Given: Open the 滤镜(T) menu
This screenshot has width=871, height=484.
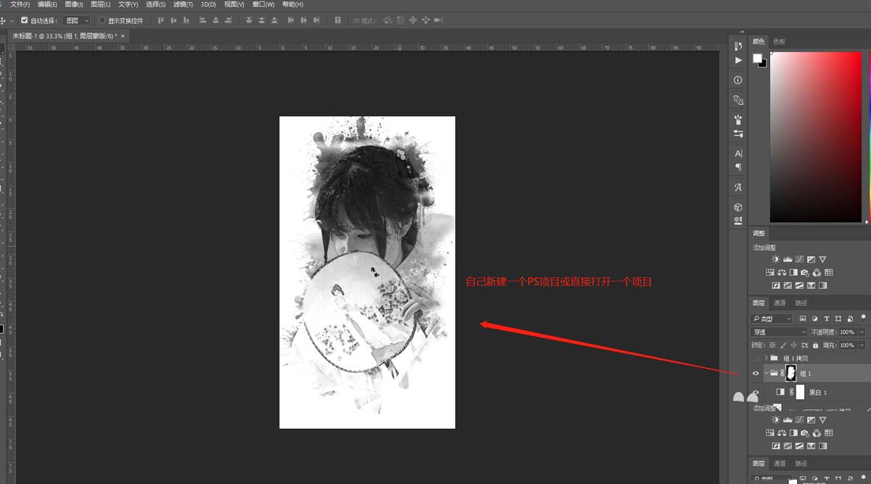Looking at the screenshot, I should point(183,4).
